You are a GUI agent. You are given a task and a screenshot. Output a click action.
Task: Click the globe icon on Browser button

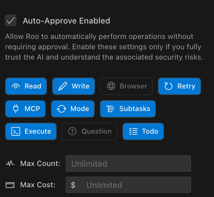(111, 86)
